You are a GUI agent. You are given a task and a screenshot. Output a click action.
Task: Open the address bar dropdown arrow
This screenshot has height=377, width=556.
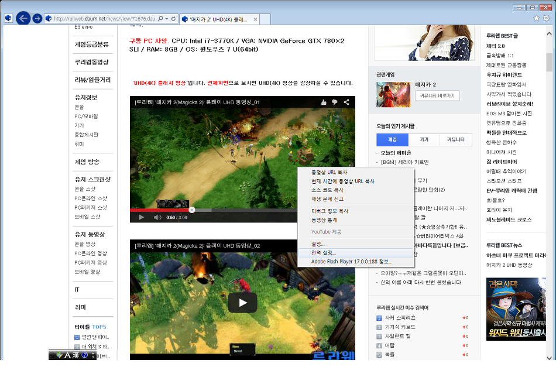click(167, 19)
